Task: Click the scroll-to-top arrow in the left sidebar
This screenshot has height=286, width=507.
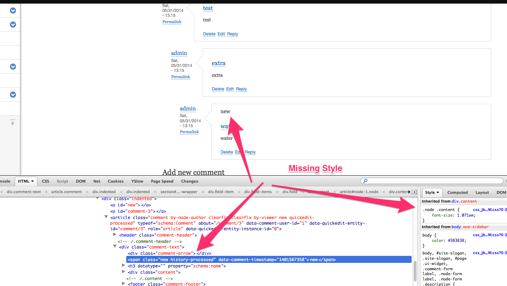Action: pos(12,123)
